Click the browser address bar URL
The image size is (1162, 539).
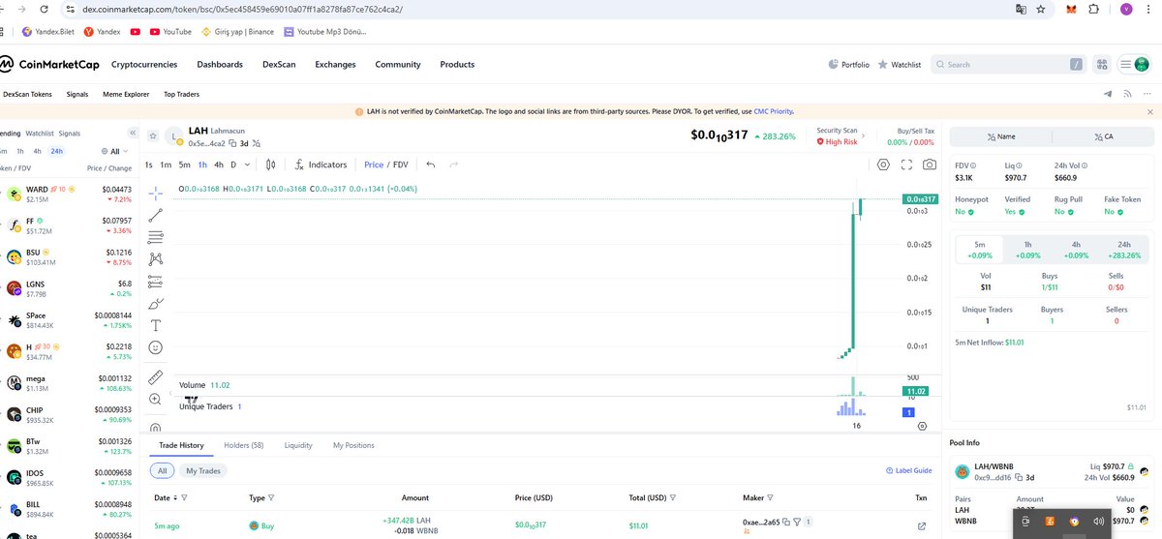click(x=242, y=9)
